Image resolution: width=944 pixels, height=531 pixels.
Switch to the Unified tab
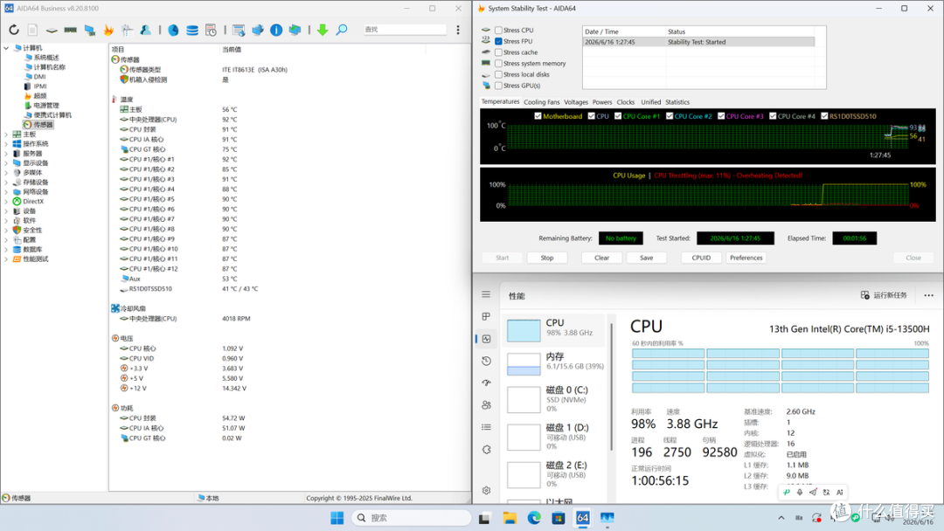tap(650, 102)
